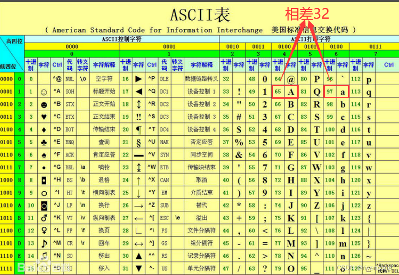
Task: Click the "\0" escape character cell
Action: click(83, 79)
